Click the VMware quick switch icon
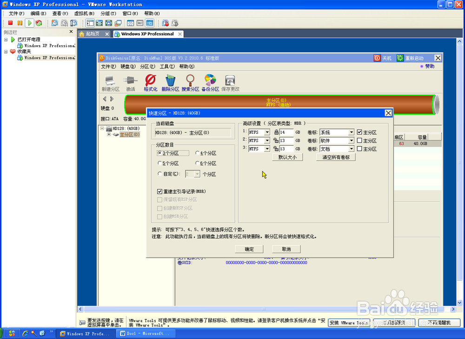Image resolution: width=465 pixels, height=339 pixels. click(109, 23)
